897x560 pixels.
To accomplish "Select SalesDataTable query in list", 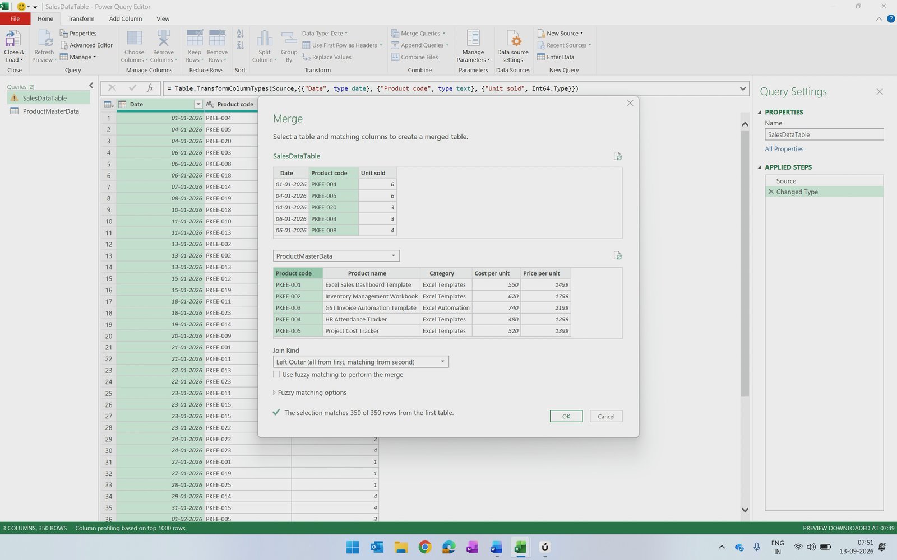I will point(49,98).
